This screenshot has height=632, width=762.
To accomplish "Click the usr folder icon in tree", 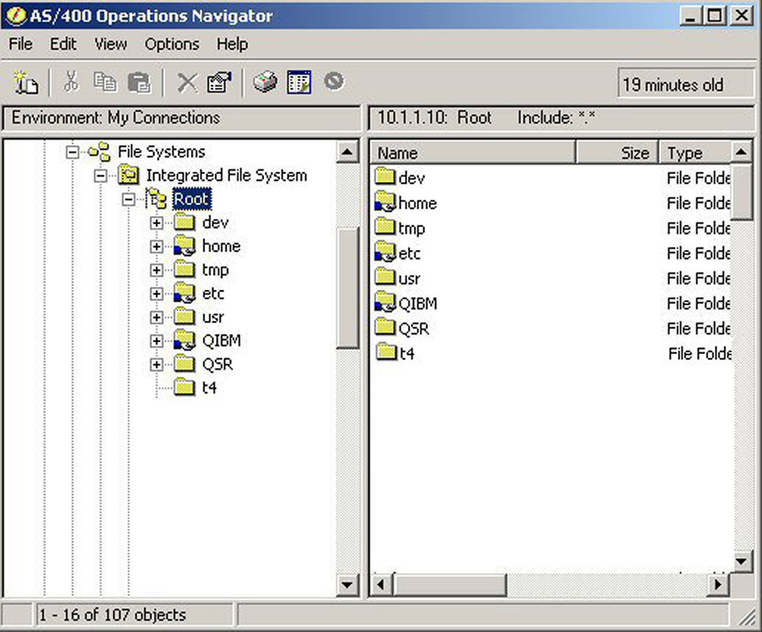I will pos(185,317).
